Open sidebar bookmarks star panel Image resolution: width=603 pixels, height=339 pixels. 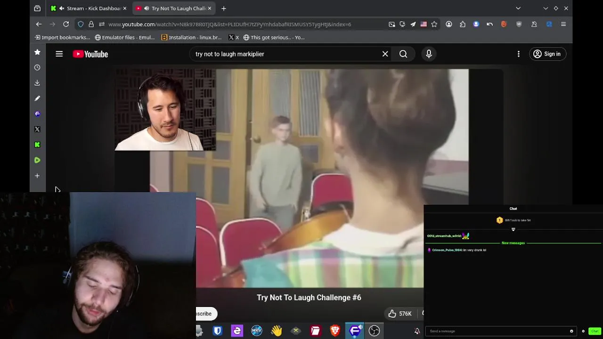pos(37,52)
